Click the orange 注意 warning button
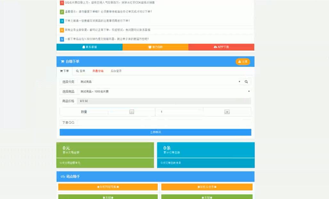The width and height of the screenshot is (329, 199). point(243,62)
